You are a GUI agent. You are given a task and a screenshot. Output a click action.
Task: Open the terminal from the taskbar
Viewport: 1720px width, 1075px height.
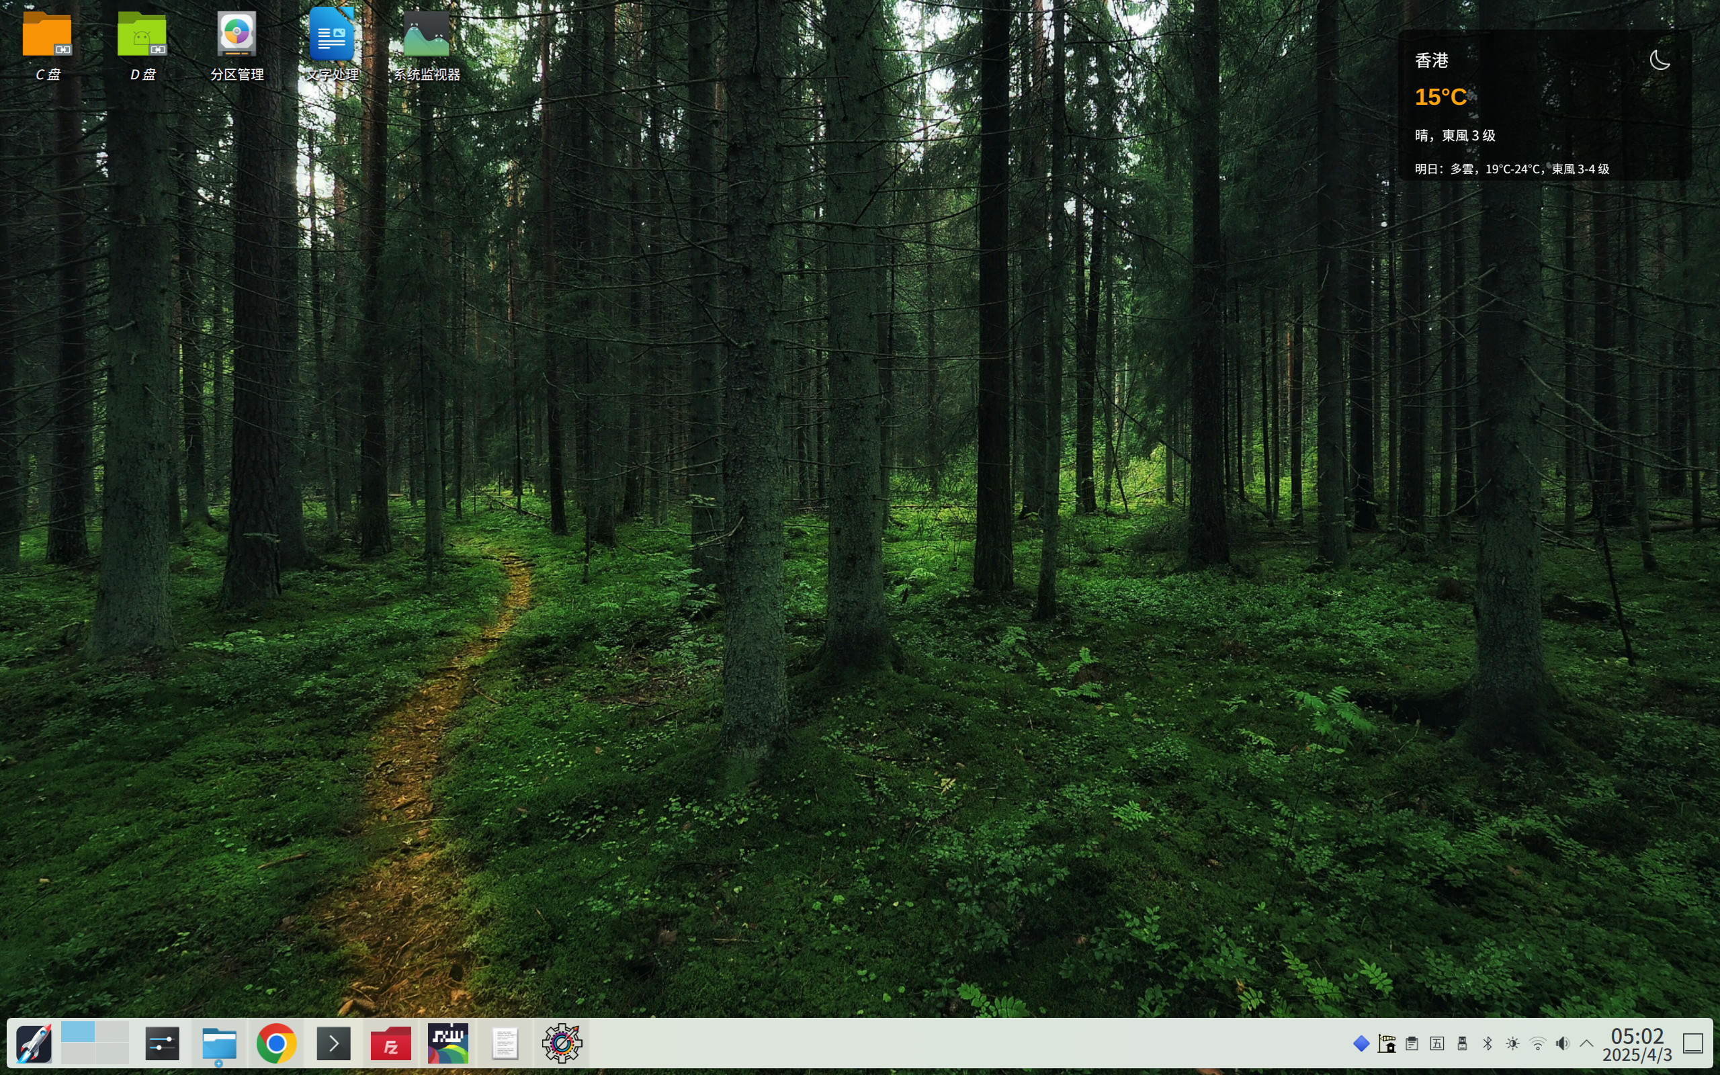(x=333, y=1043)
